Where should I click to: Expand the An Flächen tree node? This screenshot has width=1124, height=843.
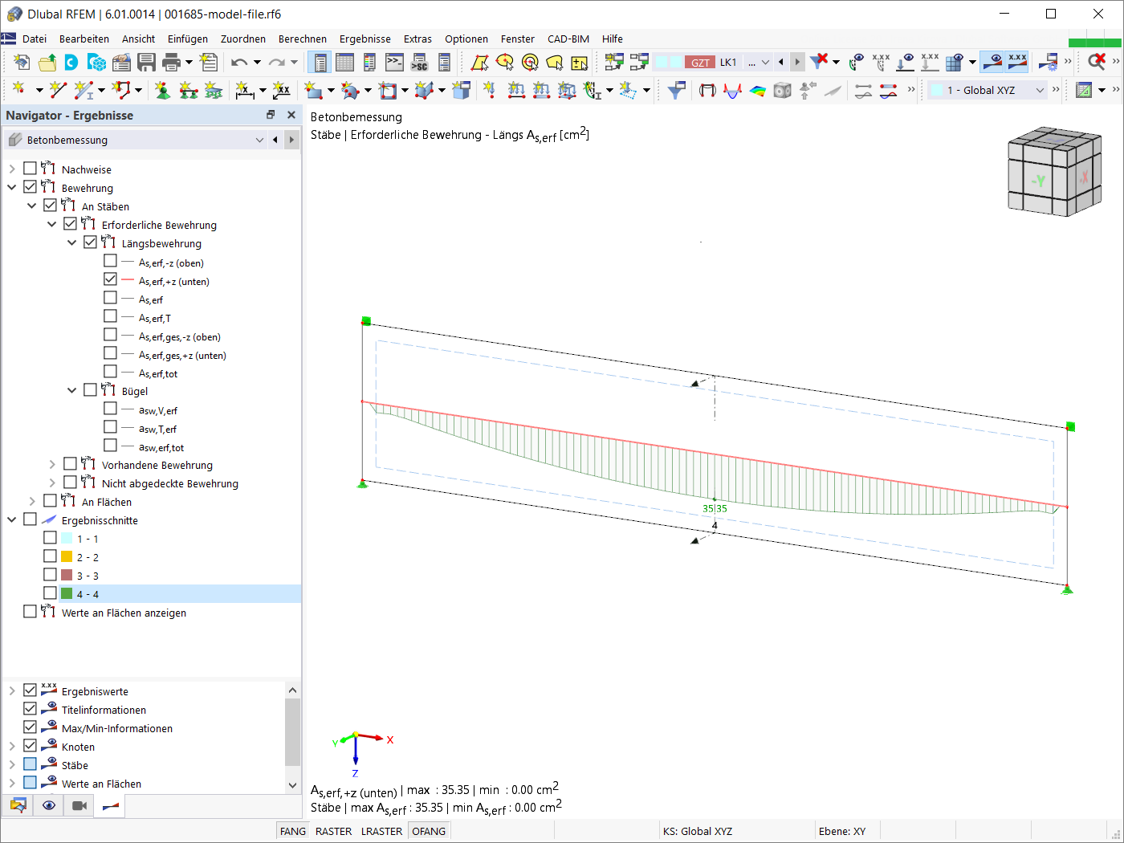coord(32,502)
